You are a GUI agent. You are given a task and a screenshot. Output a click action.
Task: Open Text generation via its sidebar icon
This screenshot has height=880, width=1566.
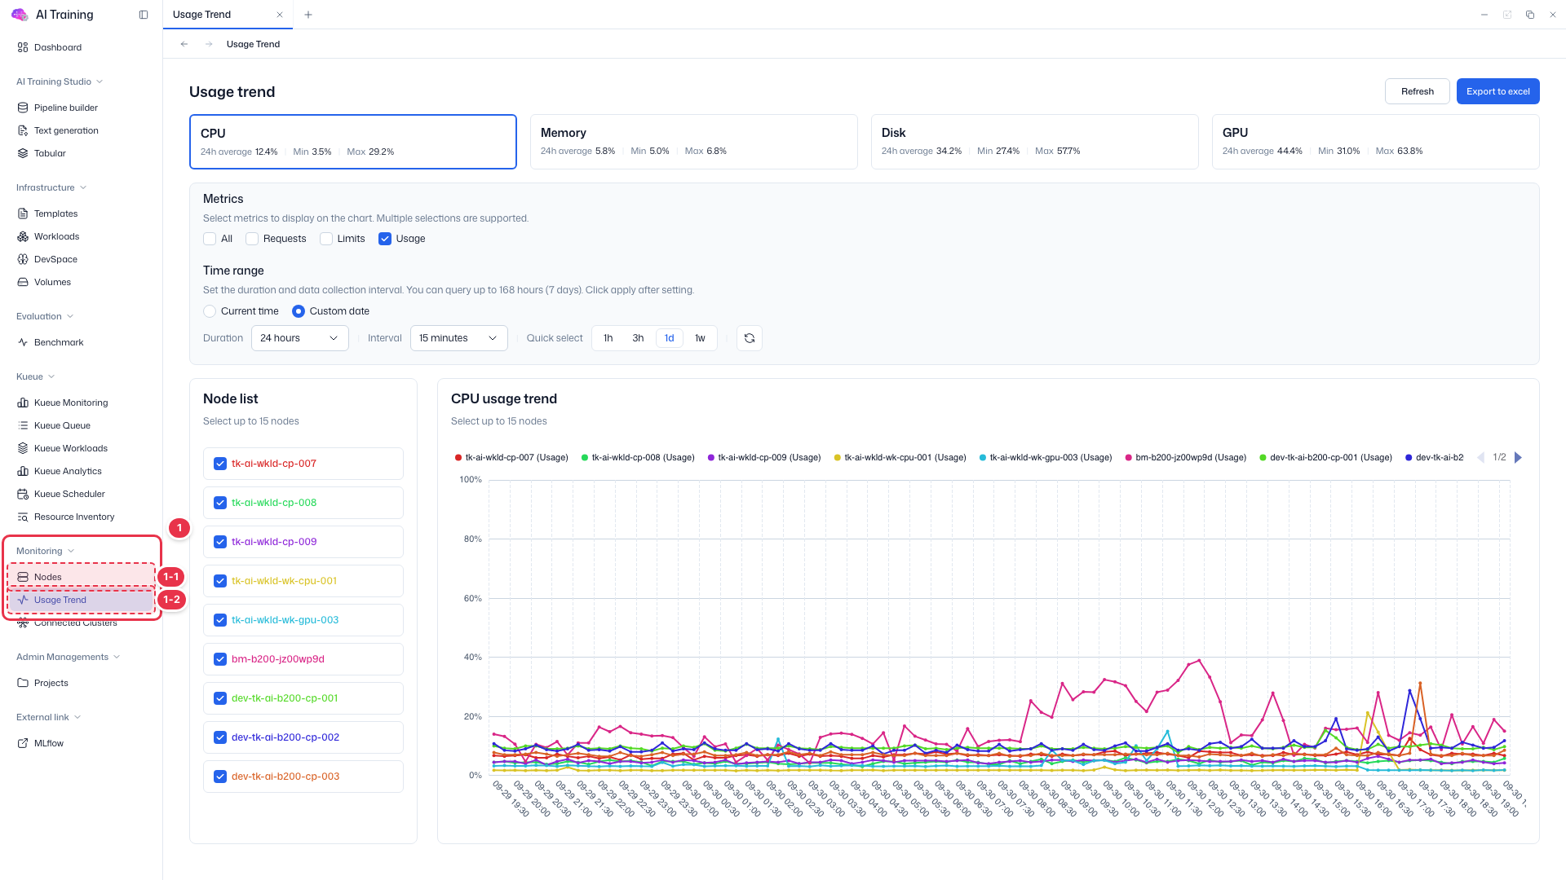pyautogui.click(x=23, y=130)
